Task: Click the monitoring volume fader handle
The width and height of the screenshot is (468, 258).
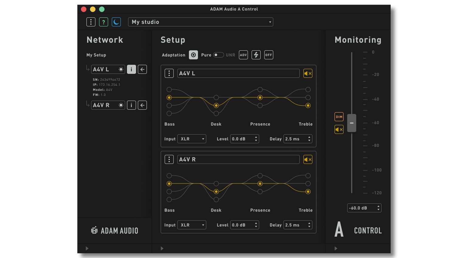Action: click(352, 123)
